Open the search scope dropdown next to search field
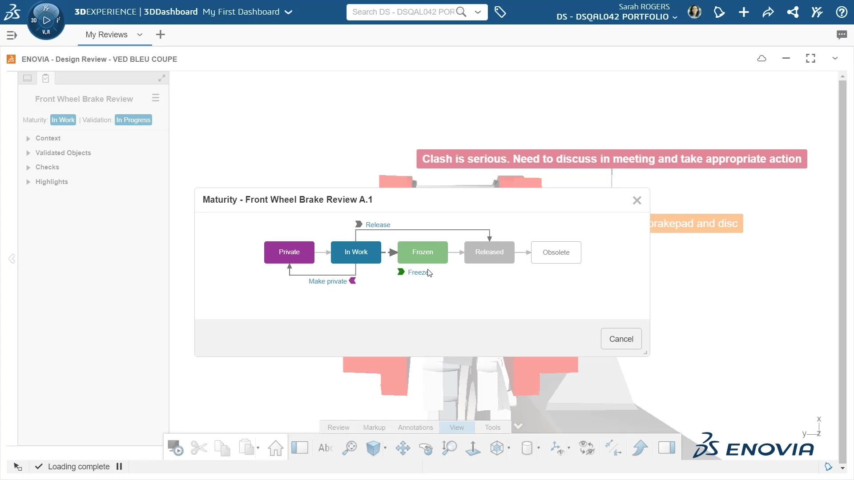 (x=478, y=12)
